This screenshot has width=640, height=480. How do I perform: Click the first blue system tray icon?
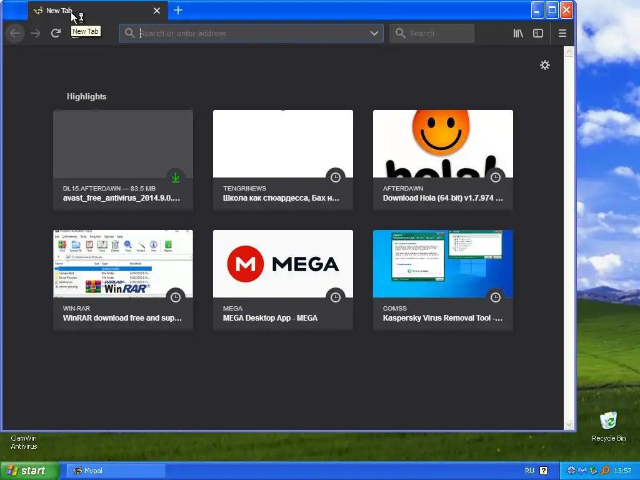click(571, 471)
